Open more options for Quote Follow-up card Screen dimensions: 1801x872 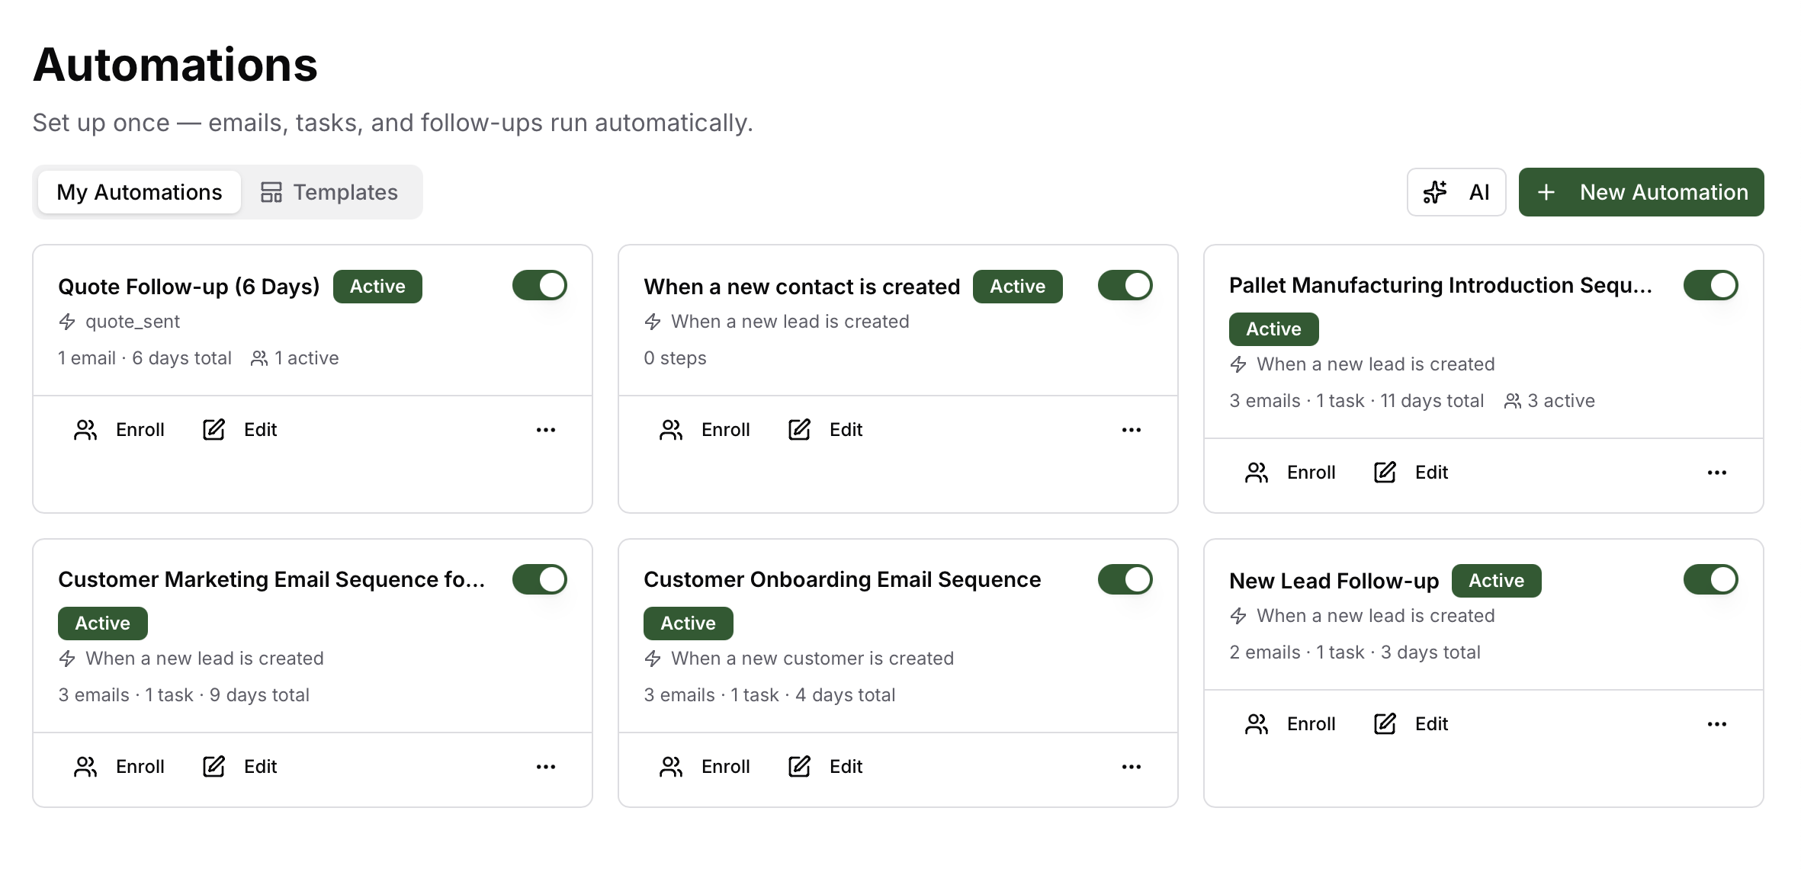pos(546,430)
